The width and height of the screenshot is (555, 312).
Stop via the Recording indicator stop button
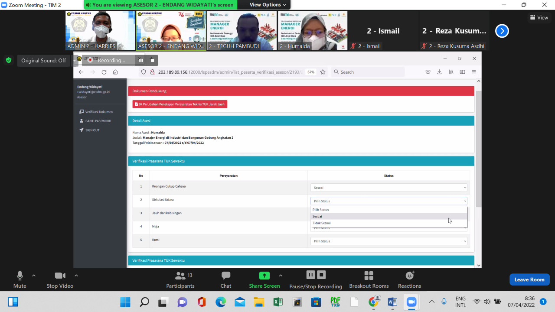152,60
